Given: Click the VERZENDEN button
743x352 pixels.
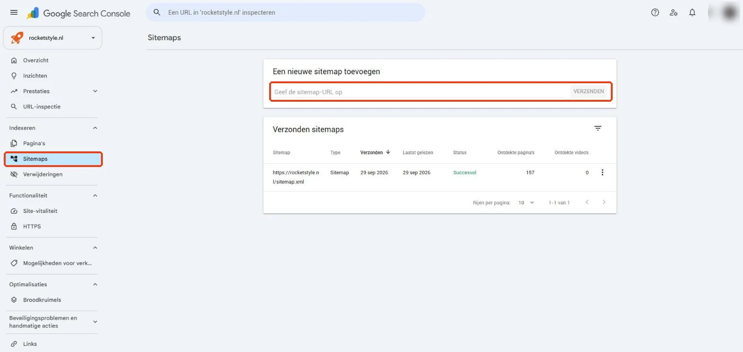Looking at the screenshot, I should (x=589, y=91).
